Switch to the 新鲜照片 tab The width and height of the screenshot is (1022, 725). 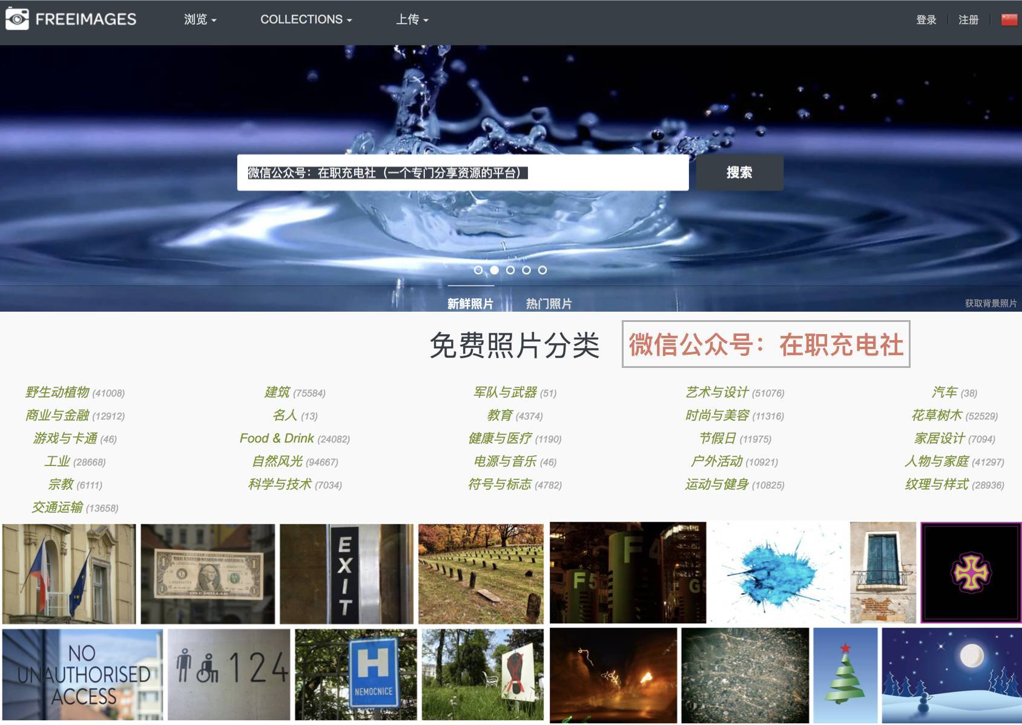470,304
